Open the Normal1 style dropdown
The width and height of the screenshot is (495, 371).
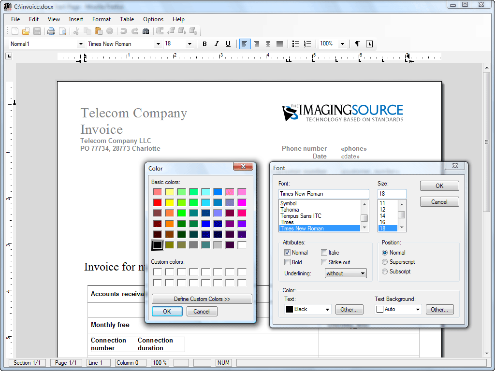pyautogui.click(x=81, y=44)
